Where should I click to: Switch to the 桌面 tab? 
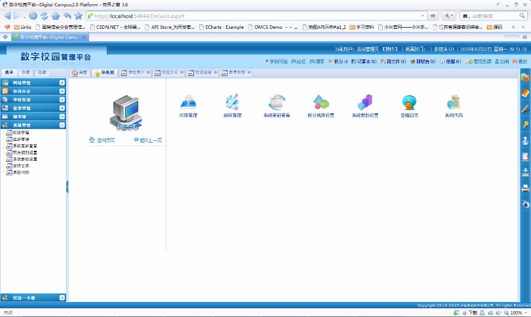coord(80,72)
